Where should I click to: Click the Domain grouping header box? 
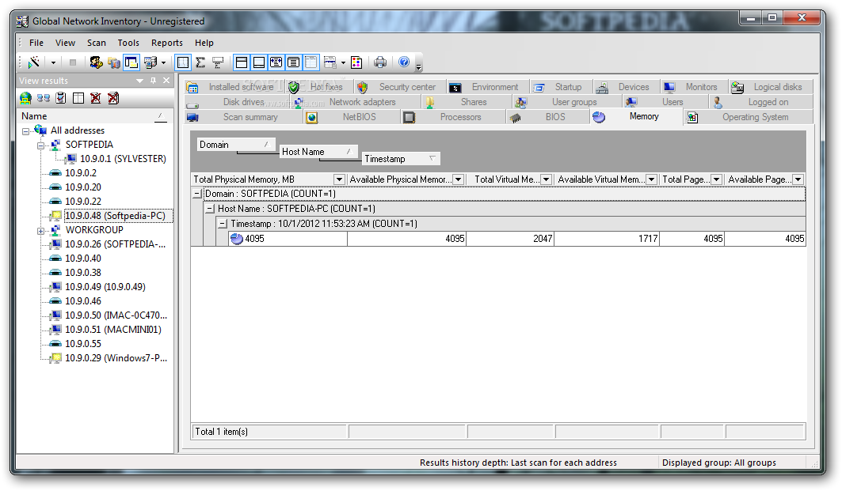point(236,145)
